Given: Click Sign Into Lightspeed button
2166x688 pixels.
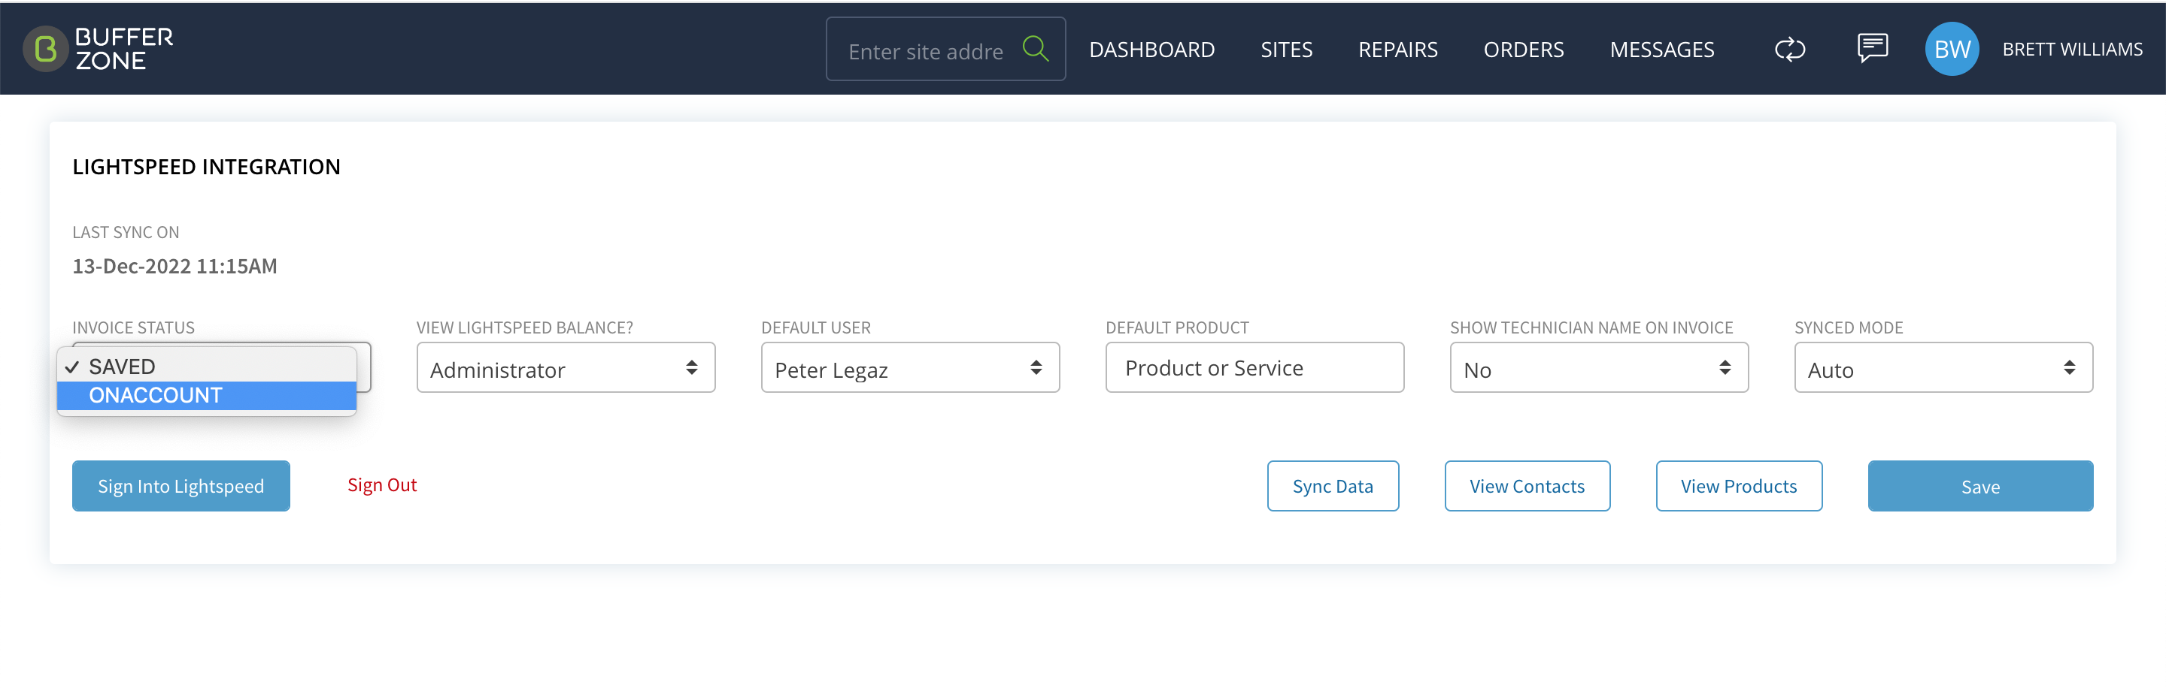Looking at the screenshot, I should coord(180,485).
